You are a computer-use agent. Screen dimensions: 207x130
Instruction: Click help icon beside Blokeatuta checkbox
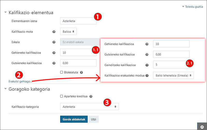tap(81, 72)
